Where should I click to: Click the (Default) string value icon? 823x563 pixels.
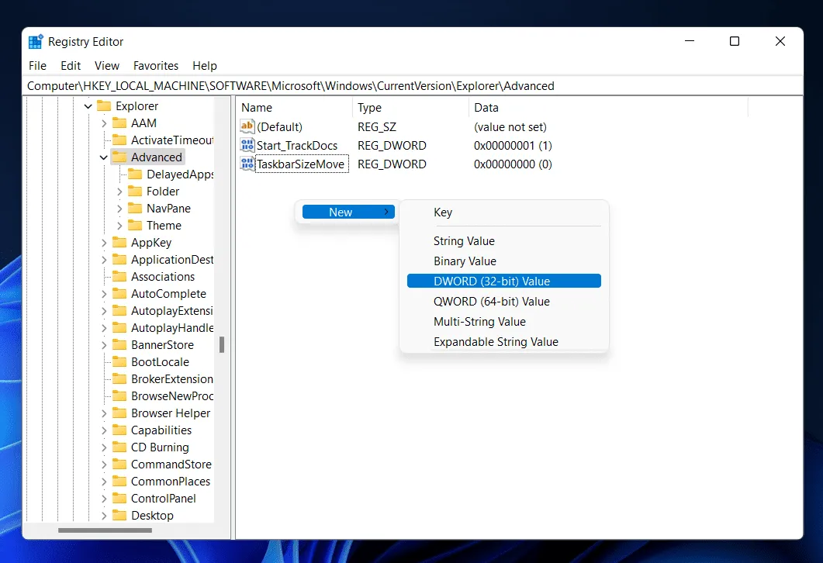coord(247,126)
